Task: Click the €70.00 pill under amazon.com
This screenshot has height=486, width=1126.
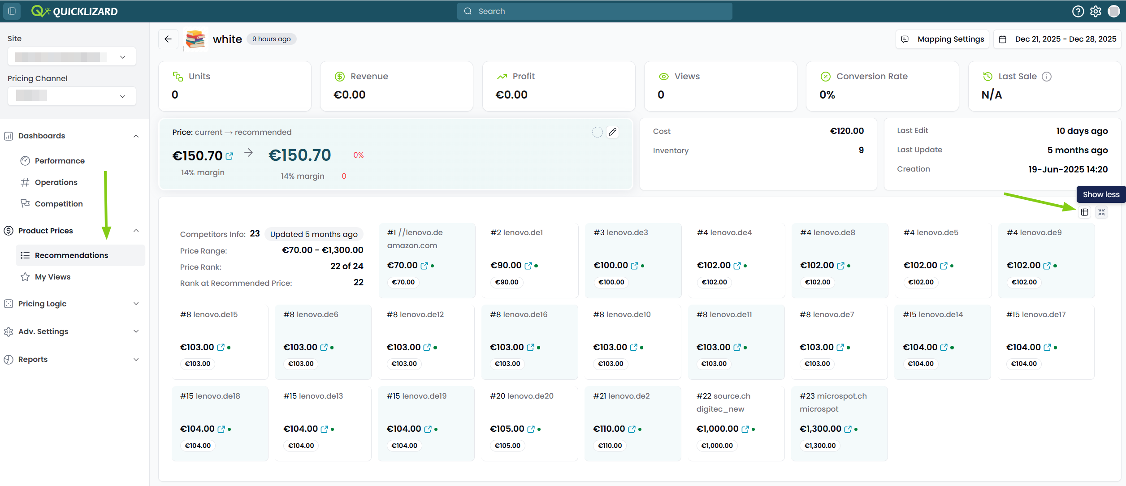Action: (403, 282)
